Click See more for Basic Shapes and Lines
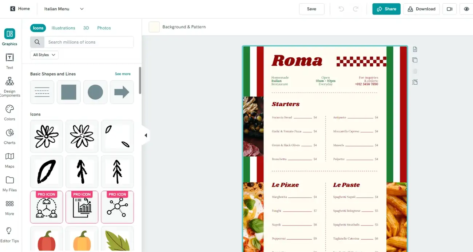The width and height of the screenshot is (473, 252). click(x=122, y=74)
